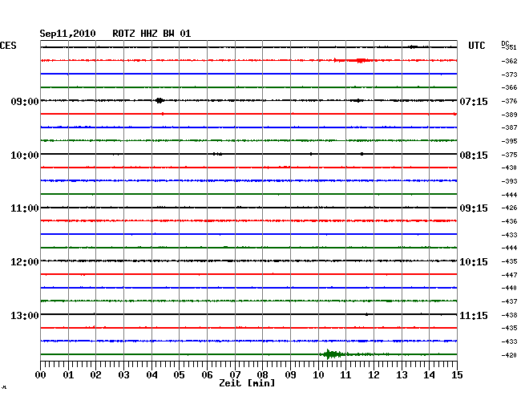Click the CES header label at left
Screen dimensions: 521x396
pyautogui.click(x=8, y=46)
